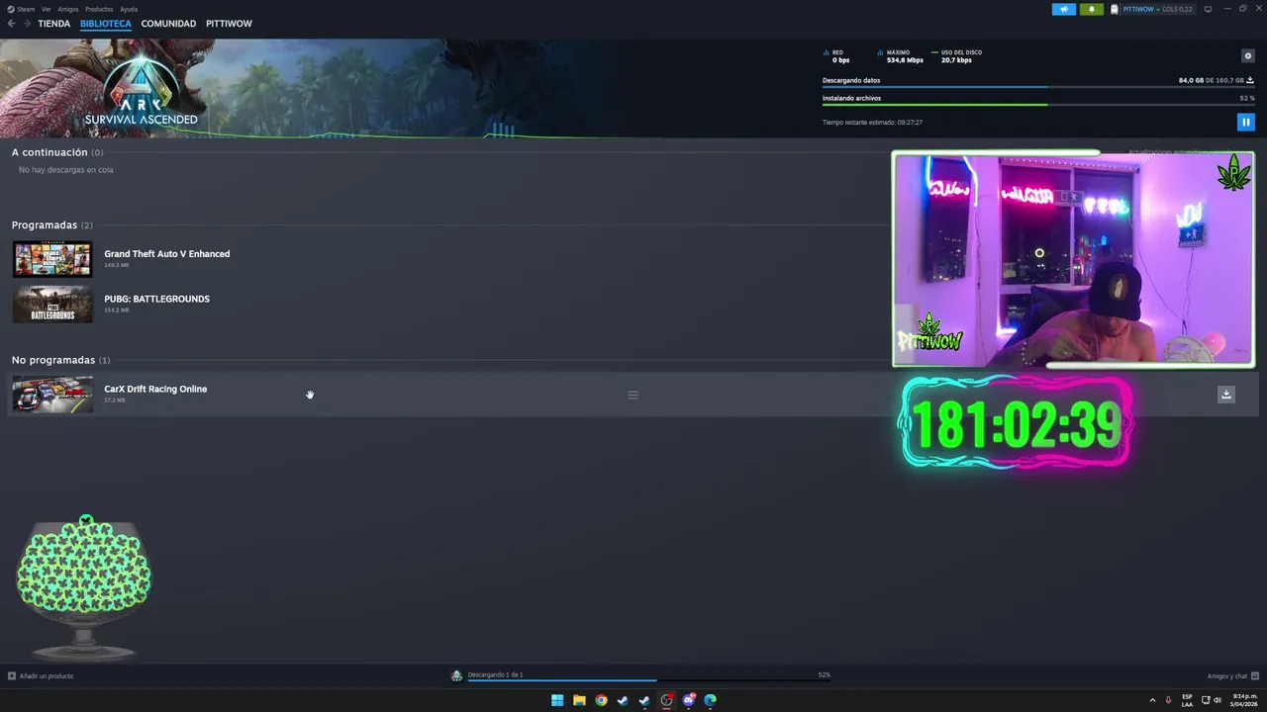Click the download icon beside 160,7 GB
Viewport: 1267px width, 712px height.
click(x=1250, y=80)
